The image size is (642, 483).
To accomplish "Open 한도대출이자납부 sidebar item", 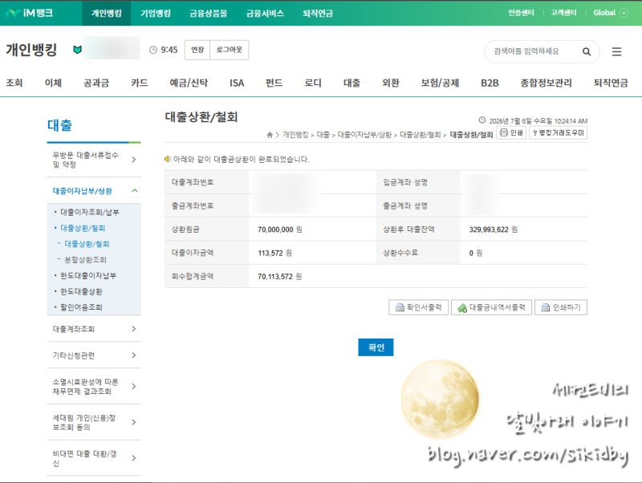I will pyautogui.click(x=88, y=275).
